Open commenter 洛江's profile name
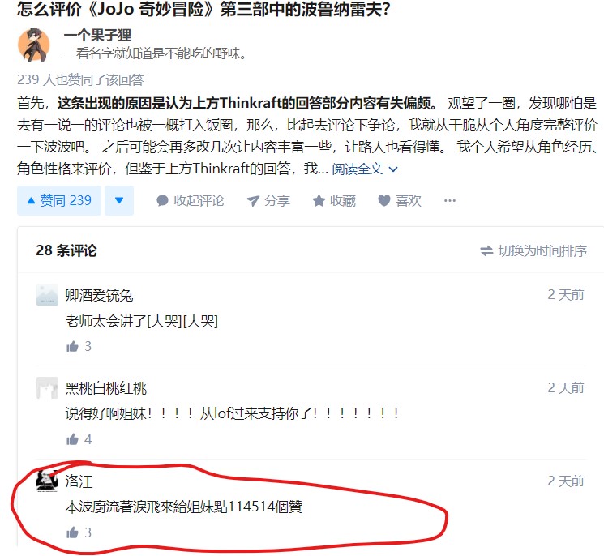The height and width of the screenshot is (556, 604). [79, 481]
